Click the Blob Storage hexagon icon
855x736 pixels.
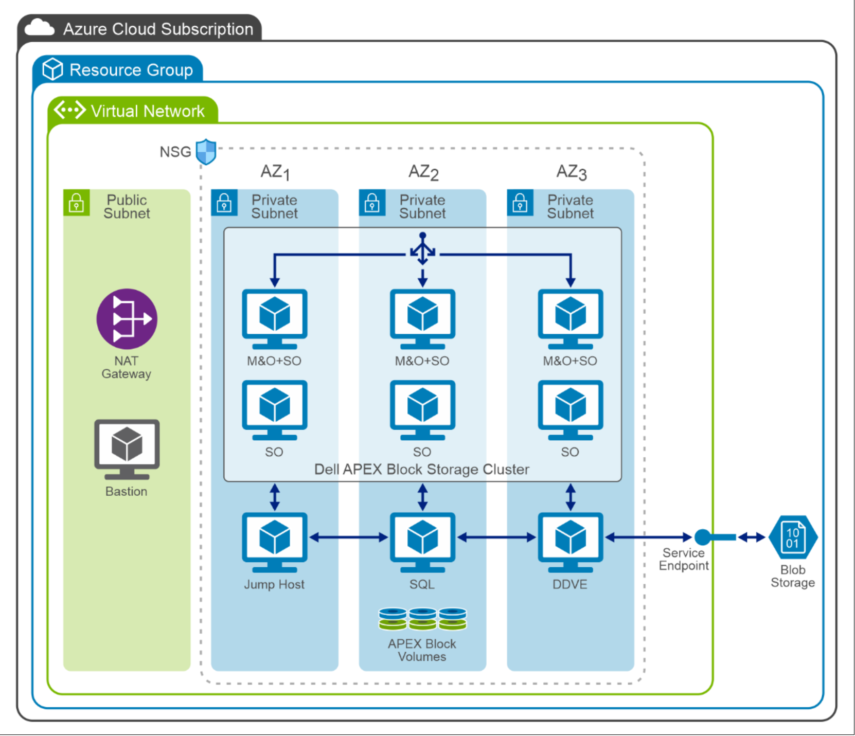[793, 537]
